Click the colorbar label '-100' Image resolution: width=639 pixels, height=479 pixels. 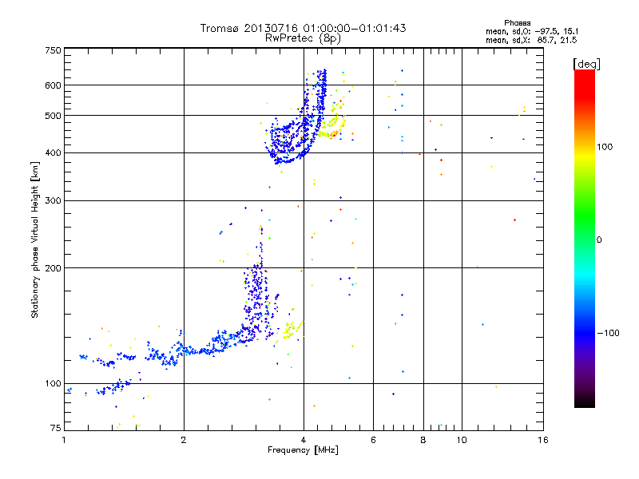(608, 333)
